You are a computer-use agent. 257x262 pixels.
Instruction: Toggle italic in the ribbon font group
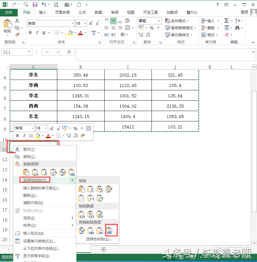37,33
